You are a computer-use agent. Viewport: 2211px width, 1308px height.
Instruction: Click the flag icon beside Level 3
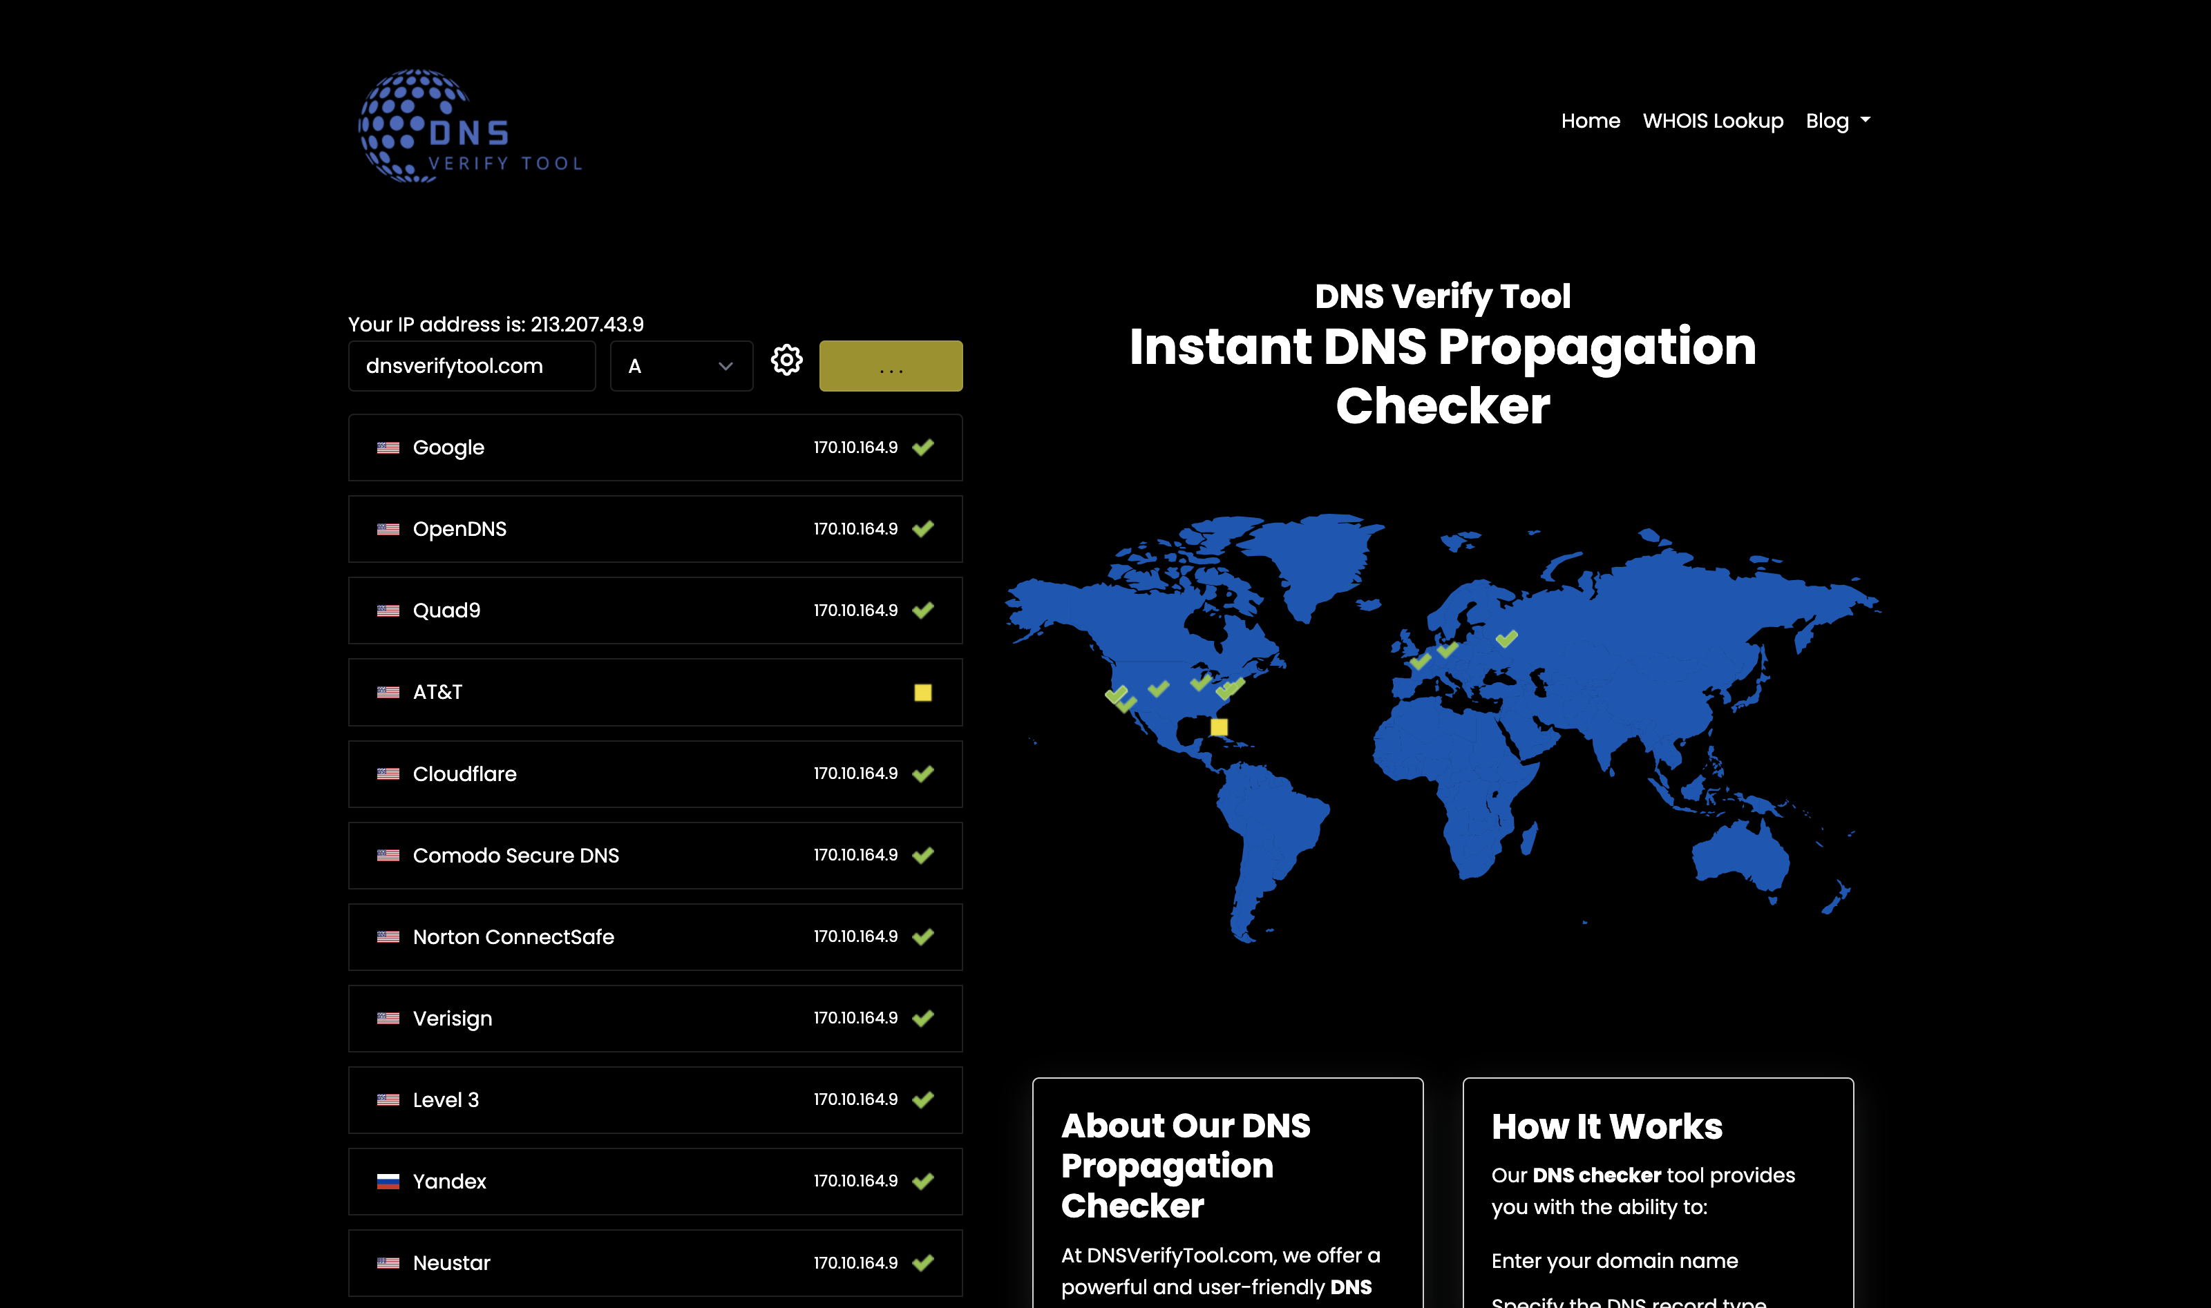[388, 1100]
